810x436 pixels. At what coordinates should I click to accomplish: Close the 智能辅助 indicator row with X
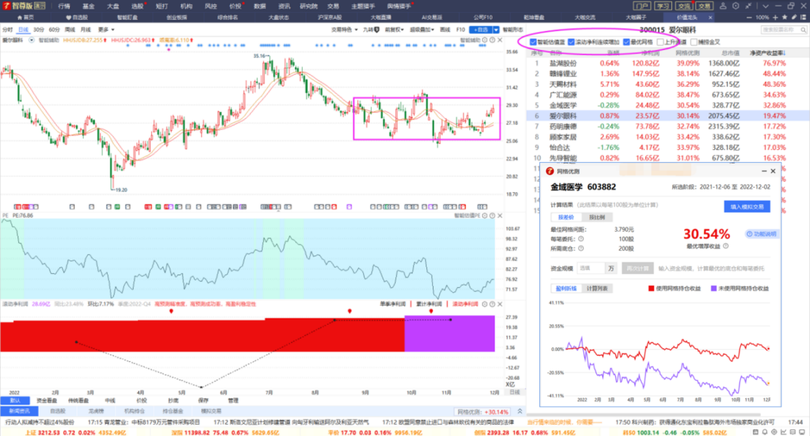(500, 40)
